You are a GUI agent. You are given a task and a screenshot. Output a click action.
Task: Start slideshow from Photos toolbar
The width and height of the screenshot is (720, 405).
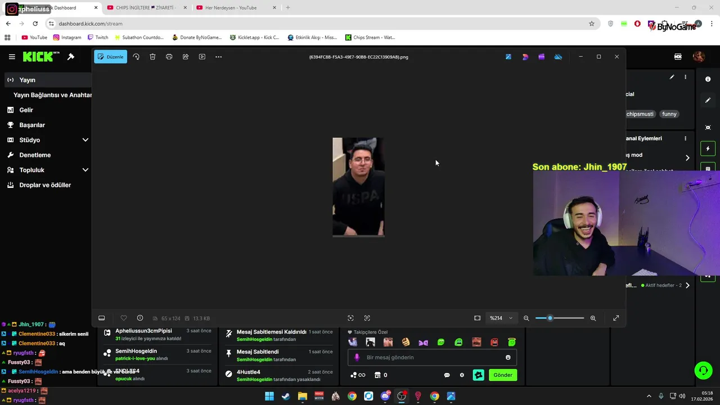point(202,57)
